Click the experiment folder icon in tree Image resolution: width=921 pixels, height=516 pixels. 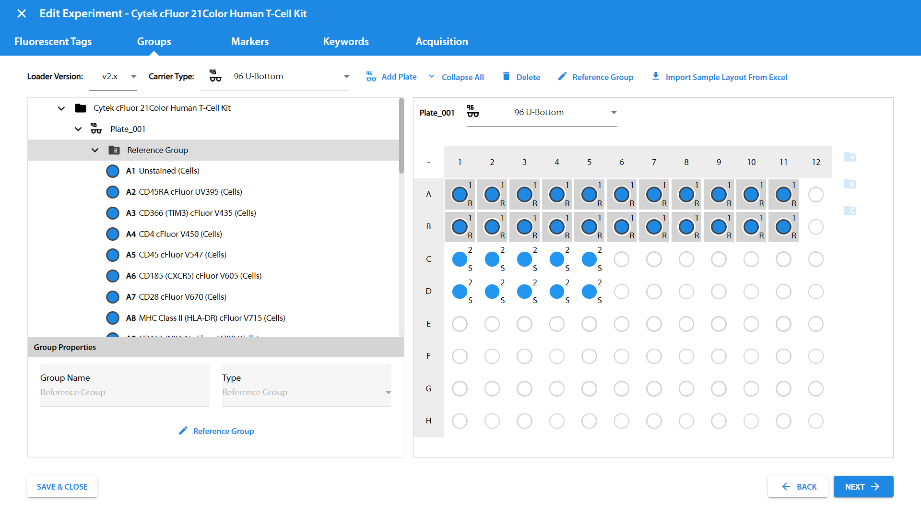[x=81, y=108]
